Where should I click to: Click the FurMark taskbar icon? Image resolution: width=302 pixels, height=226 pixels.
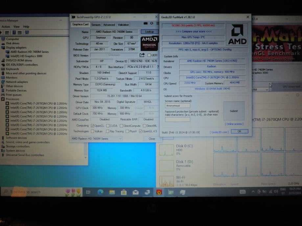159,192
